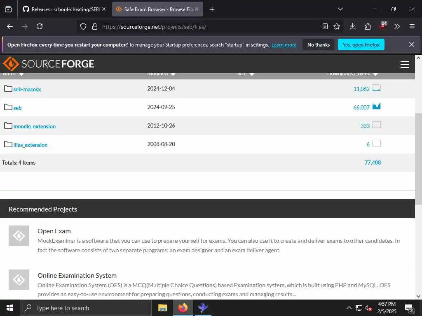Open the ilias_extension folder link
The image size is (422, 316).
tap(30, 145)
